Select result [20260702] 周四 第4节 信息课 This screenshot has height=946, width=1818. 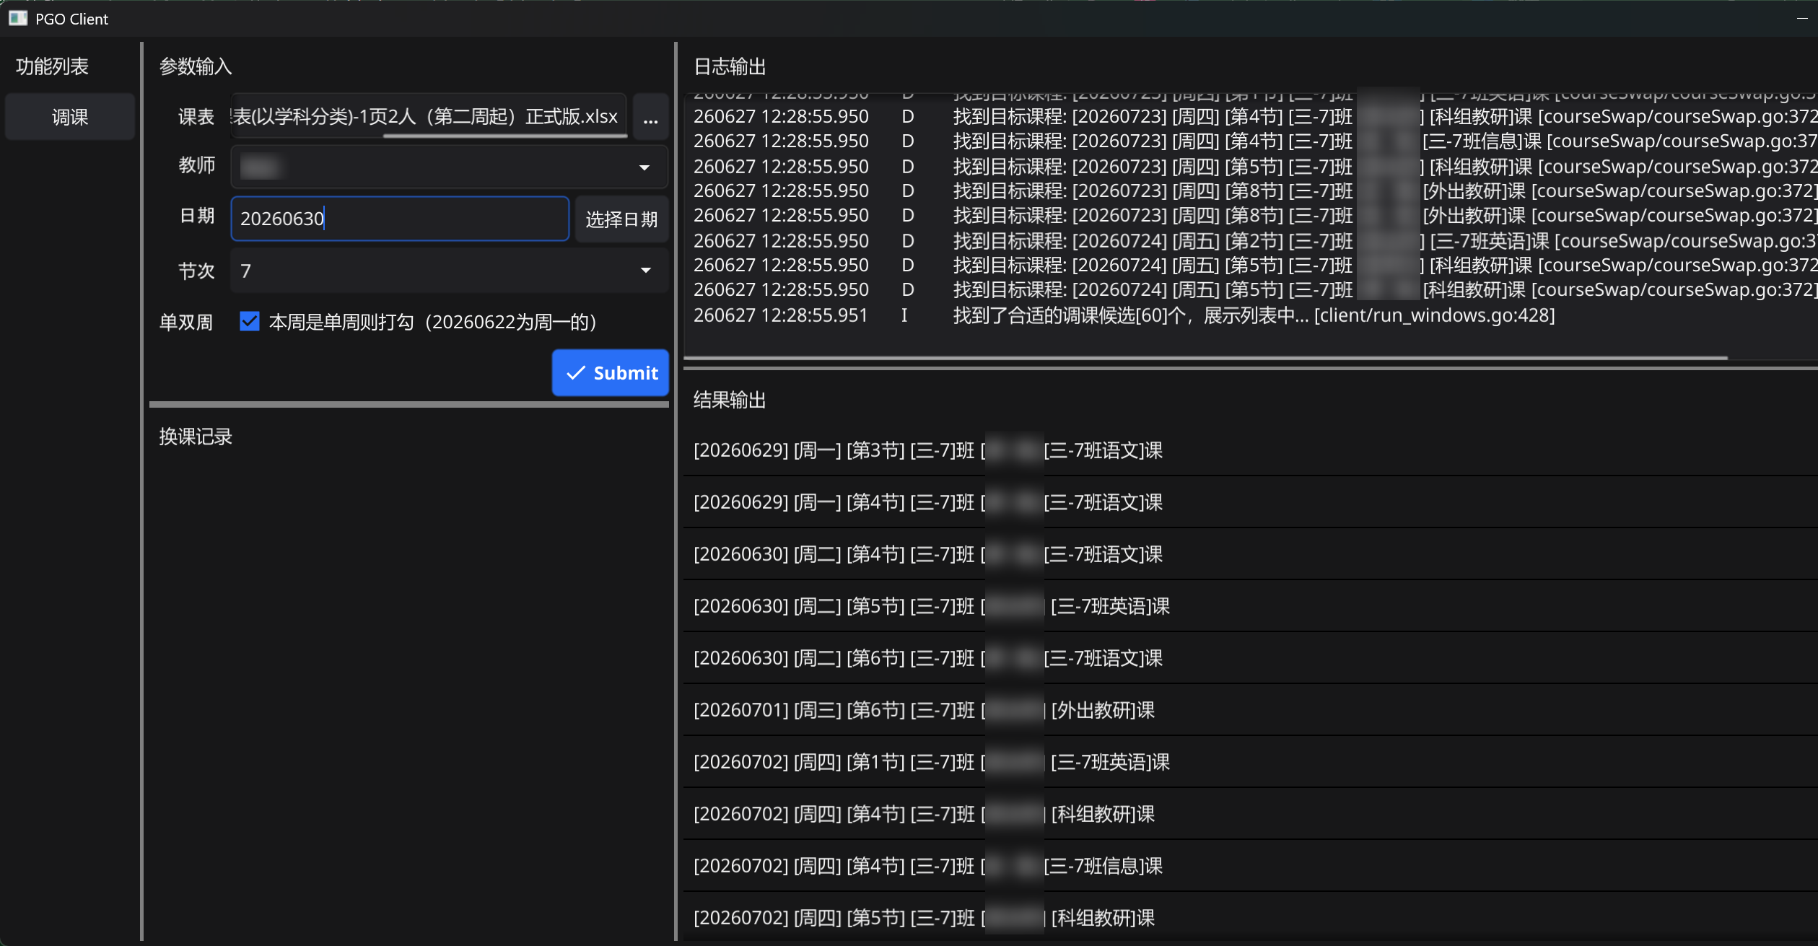pos(1250,866)
